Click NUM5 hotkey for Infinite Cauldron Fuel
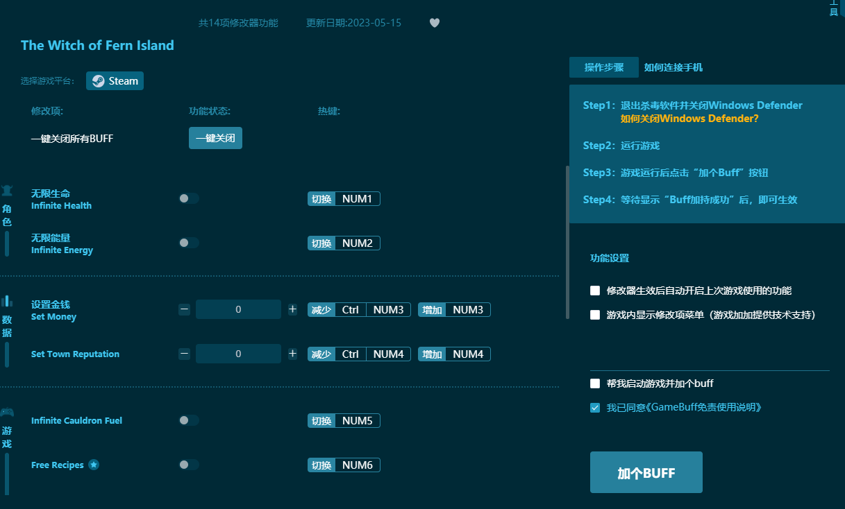This screenshot has height=509, width=845. pos(344,421)
